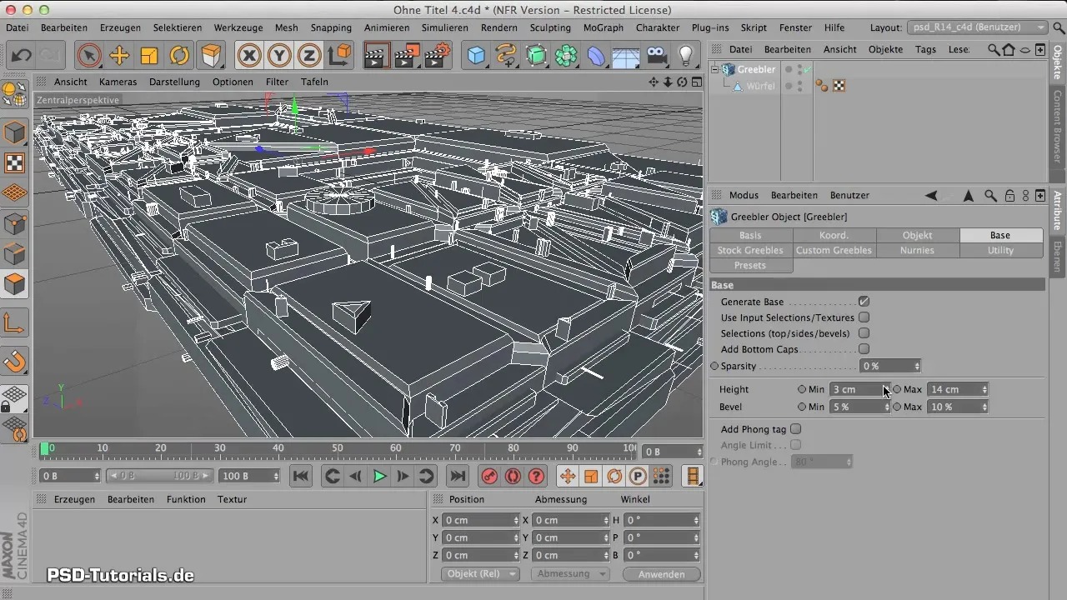The height and width of the screenshot is (600, 1067).
Task: Select the Rotate tool
Action: (179, 56)
